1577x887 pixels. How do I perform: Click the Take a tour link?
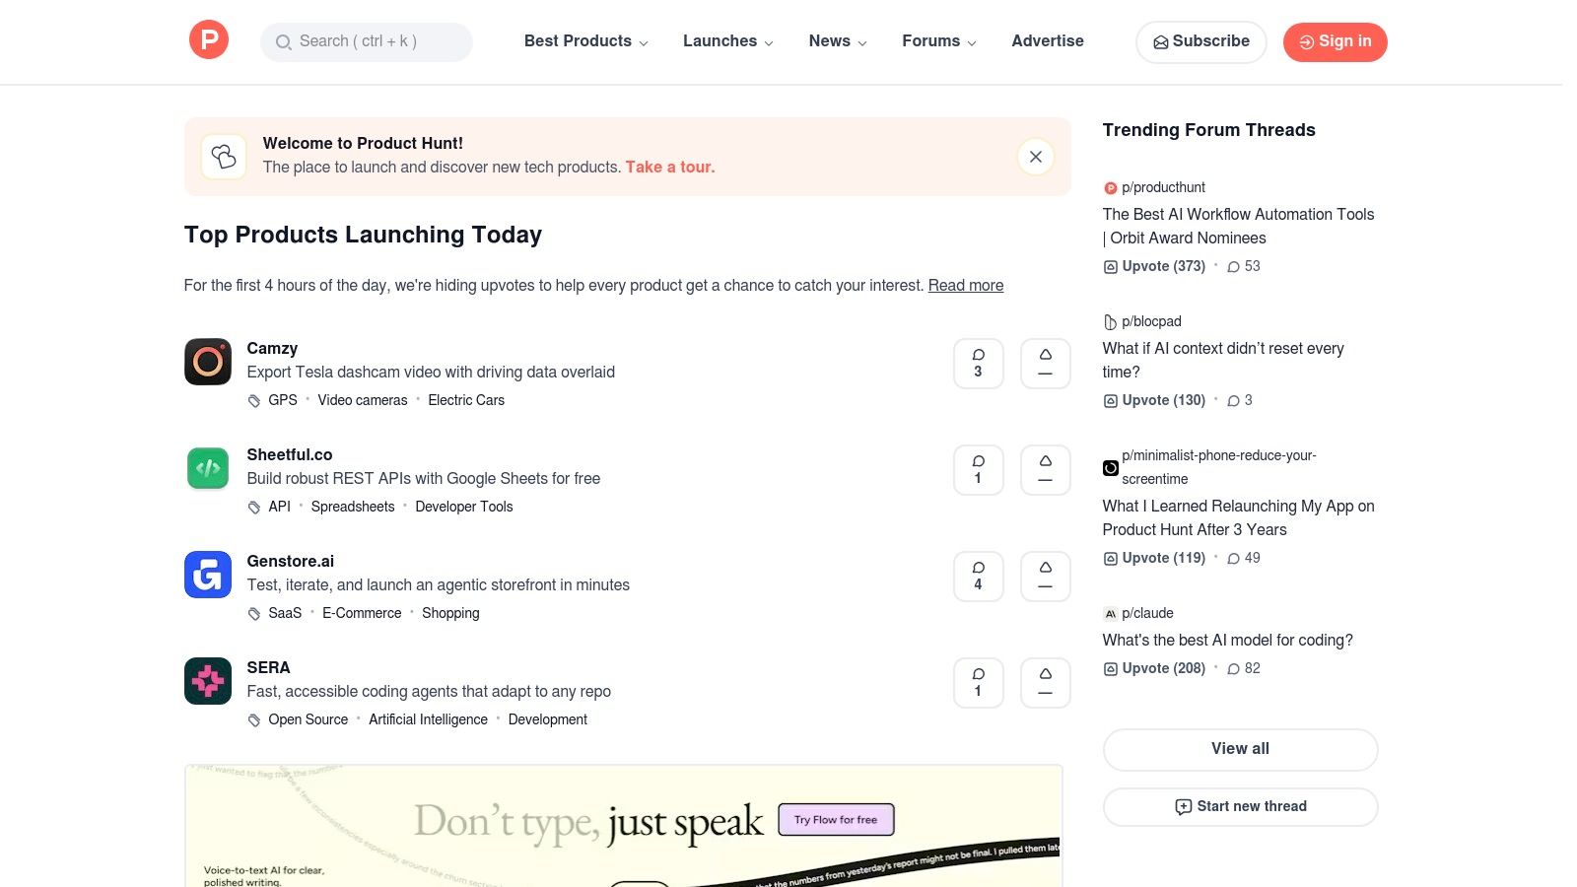[x=669, y=167]
